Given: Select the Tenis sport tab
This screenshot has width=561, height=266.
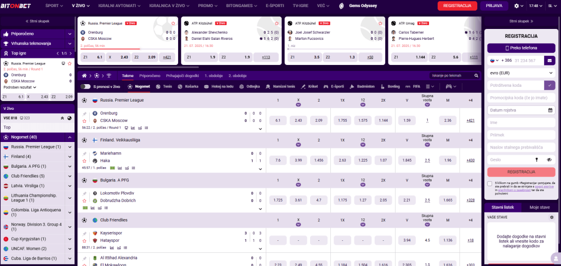Looking at the screenshot, I should click(x=164, y=86).
